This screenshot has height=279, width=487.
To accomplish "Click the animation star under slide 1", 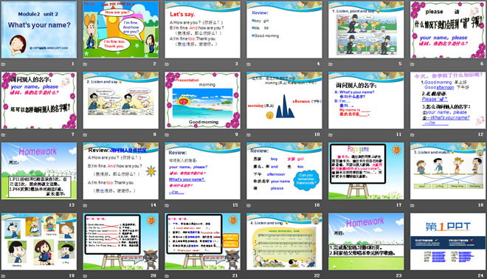I will [3, 64].
